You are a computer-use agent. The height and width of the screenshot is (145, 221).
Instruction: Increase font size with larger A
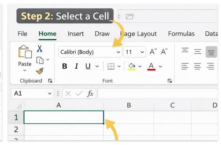[153, 52]
